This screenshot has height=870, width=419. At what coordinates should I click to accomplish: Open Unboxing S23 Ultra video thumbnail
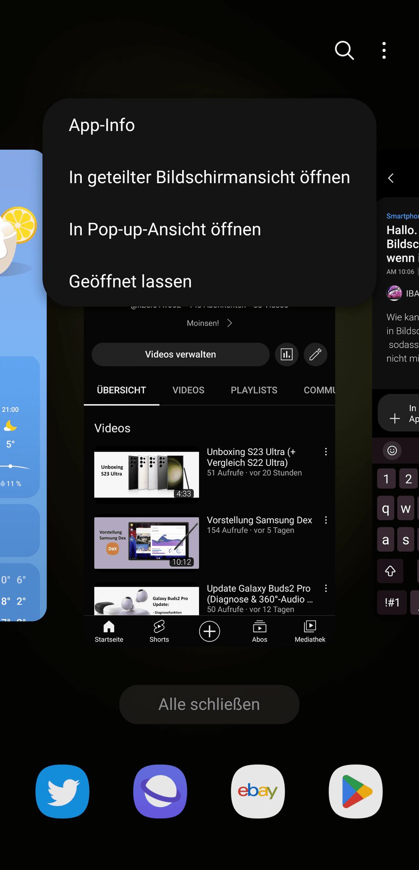click(x=147, y=475)
